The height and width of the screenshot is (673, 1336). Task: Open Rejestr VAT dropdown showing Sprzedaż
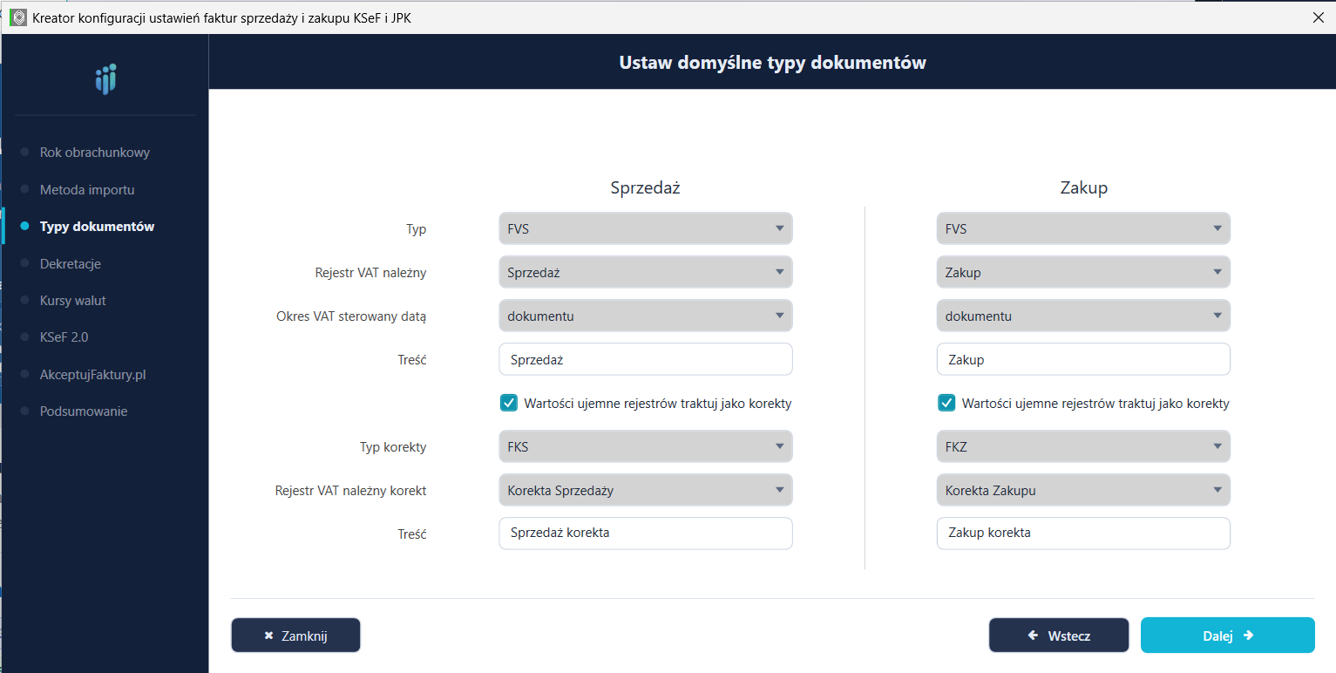coord(646,272)
